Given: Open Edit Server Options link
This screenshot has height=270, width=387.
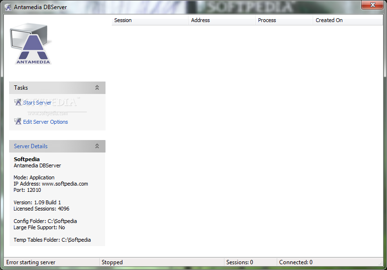Looking at the screenshot, I should [x=46, y=122].
